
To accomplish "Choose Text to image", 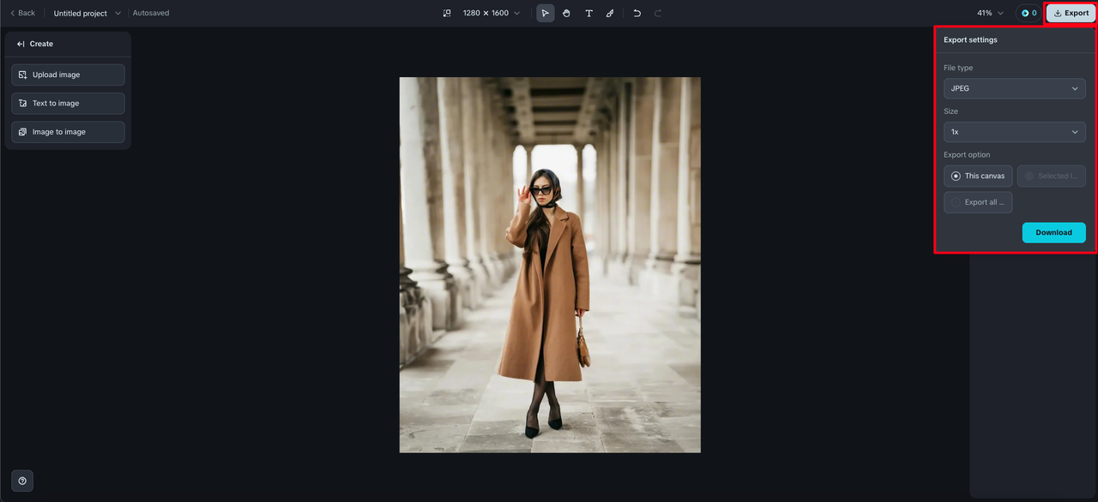I will [x=68, y=104].
